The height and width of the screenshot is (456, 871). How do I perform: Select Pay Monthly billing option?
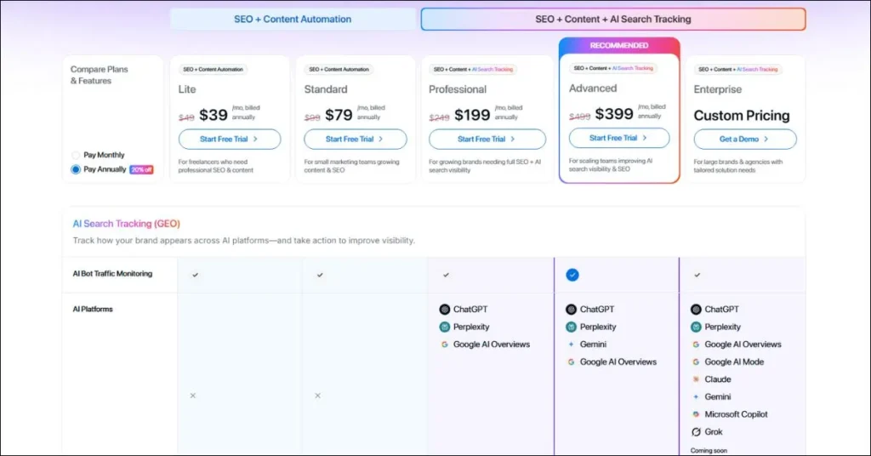76,155
